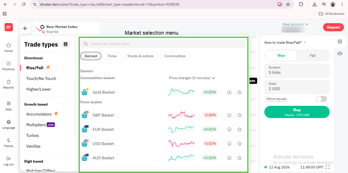Select EUR Basket market row

[x=163, y=129]
